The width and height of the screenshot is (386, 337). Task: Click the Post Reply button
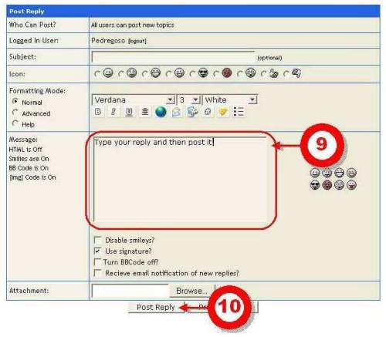156,307
